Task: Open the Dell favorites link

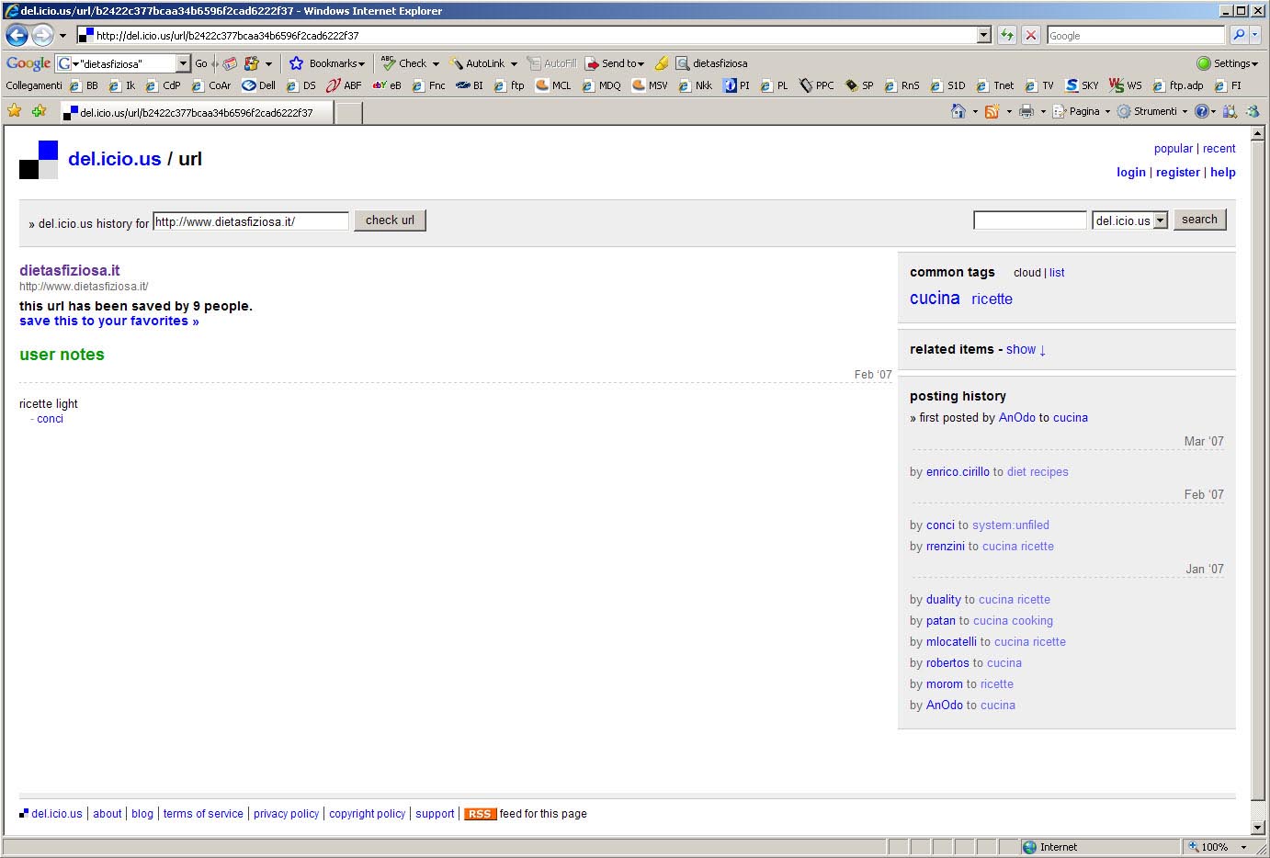Action: click(258, 85)
